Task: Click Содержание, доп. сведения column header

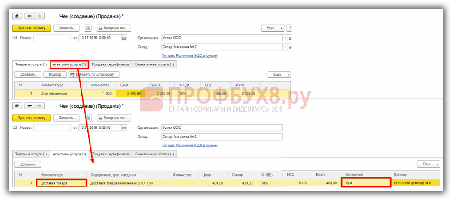Action: click(128, 175)
